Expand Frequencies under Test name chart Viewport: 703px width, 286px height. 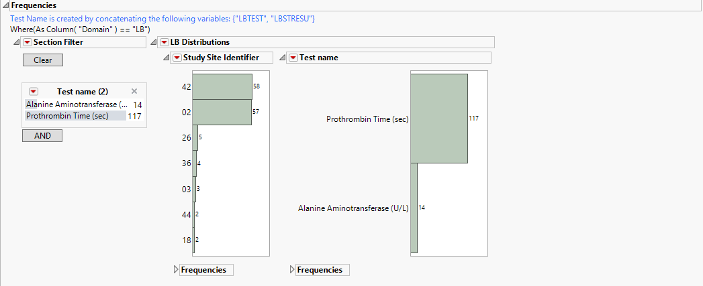(x=292, y=270)
